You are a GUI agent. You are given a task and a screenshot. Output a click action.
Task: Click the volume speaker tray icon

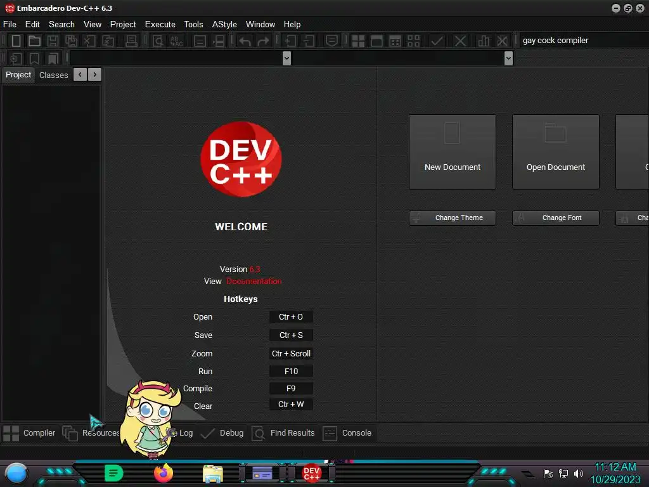[x=578, y=473]
